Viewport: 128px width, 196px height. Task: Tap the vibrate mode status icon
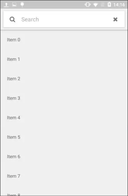tap(88, 5)
